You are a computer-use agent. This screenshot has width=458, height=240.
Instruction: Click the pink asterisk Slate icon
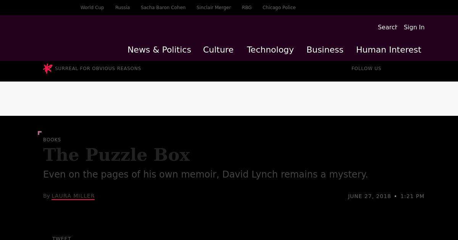[48, 68]
